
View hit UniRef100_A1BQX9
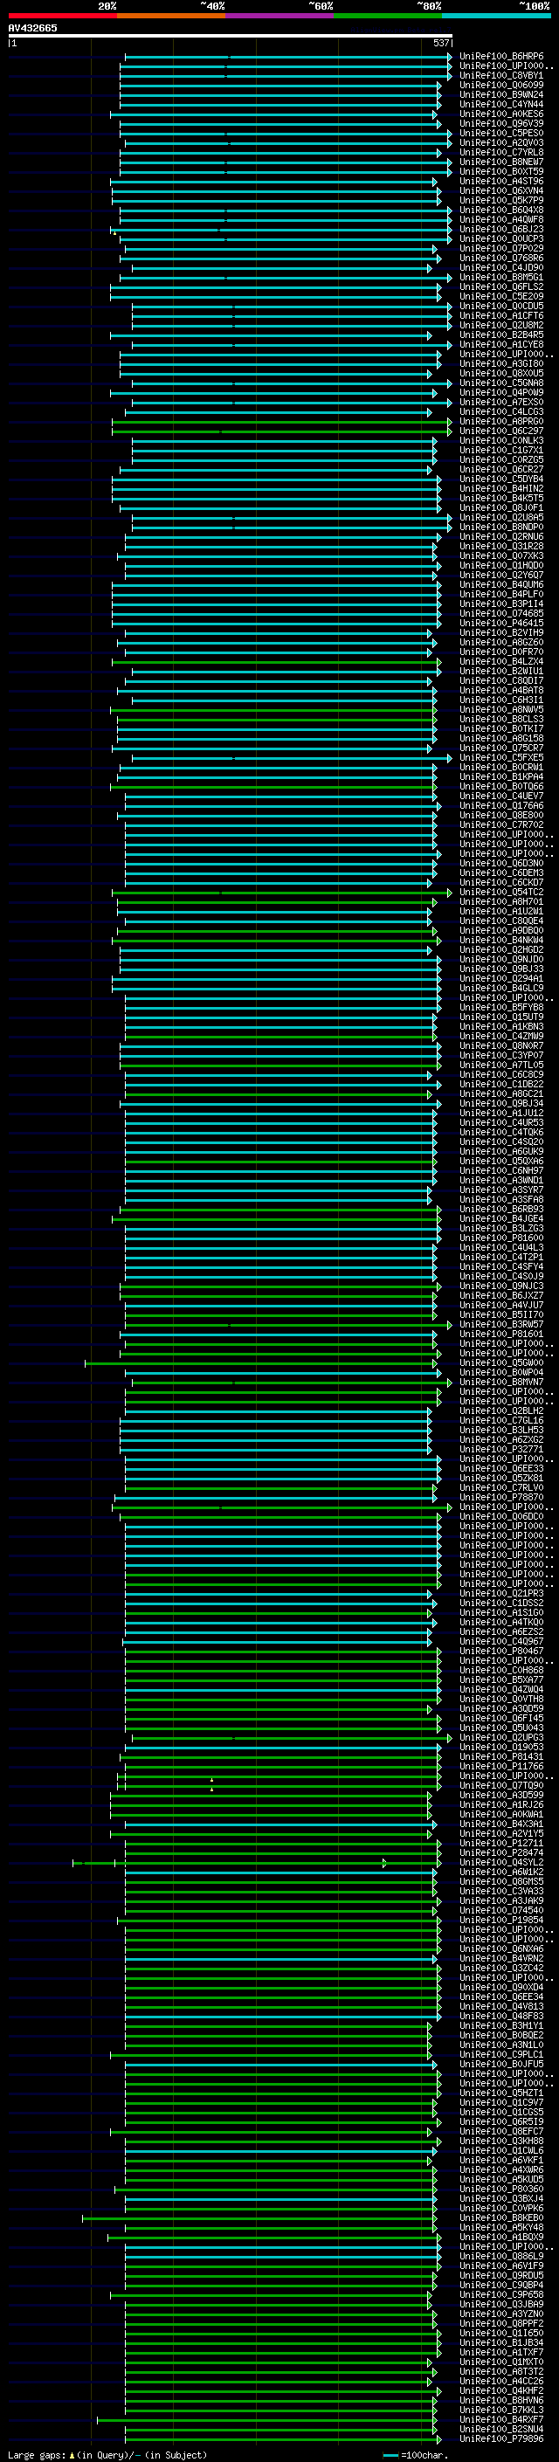tap(501, 2237)
